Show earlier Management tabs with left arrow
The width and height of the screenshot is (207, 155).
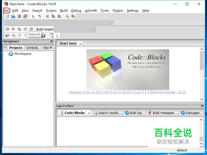5,48
